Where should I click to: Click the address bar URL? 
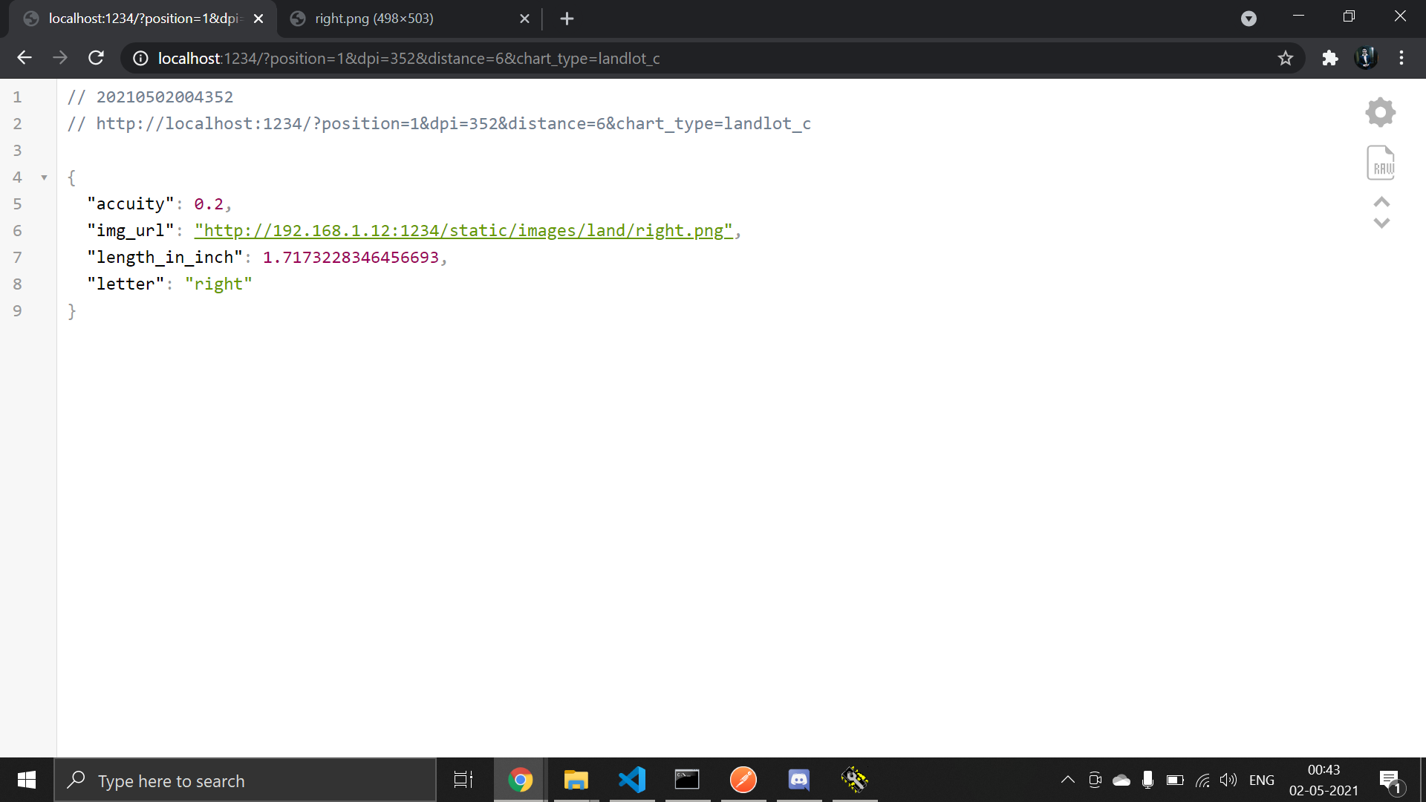click(x=408, y=58)
